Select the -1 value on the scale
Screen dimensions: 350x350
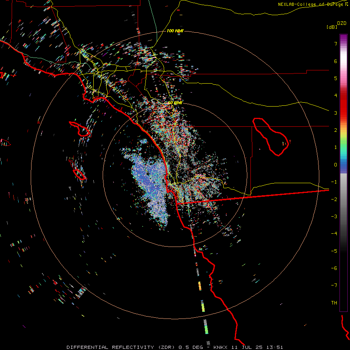point(334,182)
